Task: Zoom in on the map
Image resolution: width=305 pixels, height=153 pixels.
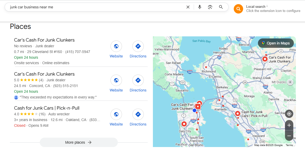Action: click(289, 125)
